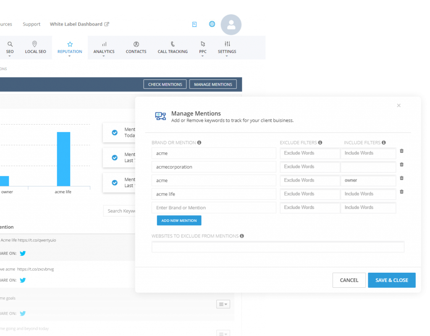Click the Settings sliders icon
Image resolution: width=430 pixels, height=336 pixels.
[x=227, y=44]
